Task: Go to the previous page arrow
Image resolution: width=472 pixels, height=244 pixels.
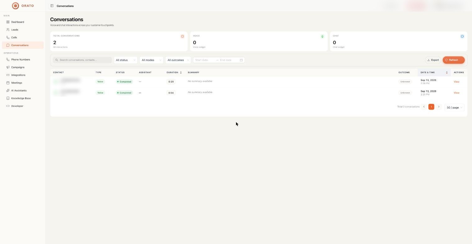Action: point(424,107)
